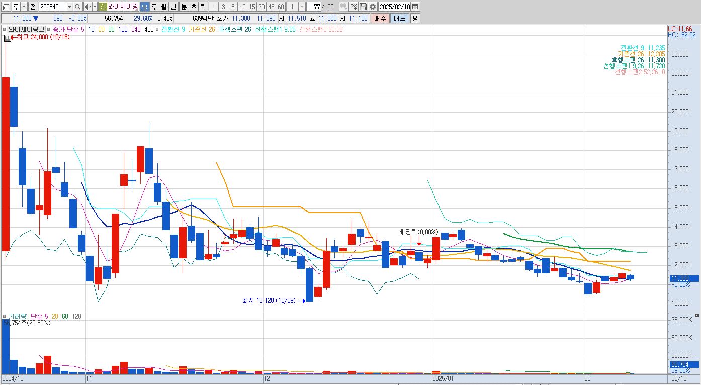Click the 전환선 9 legend color label
701x385 pixels.
(173, 29)
